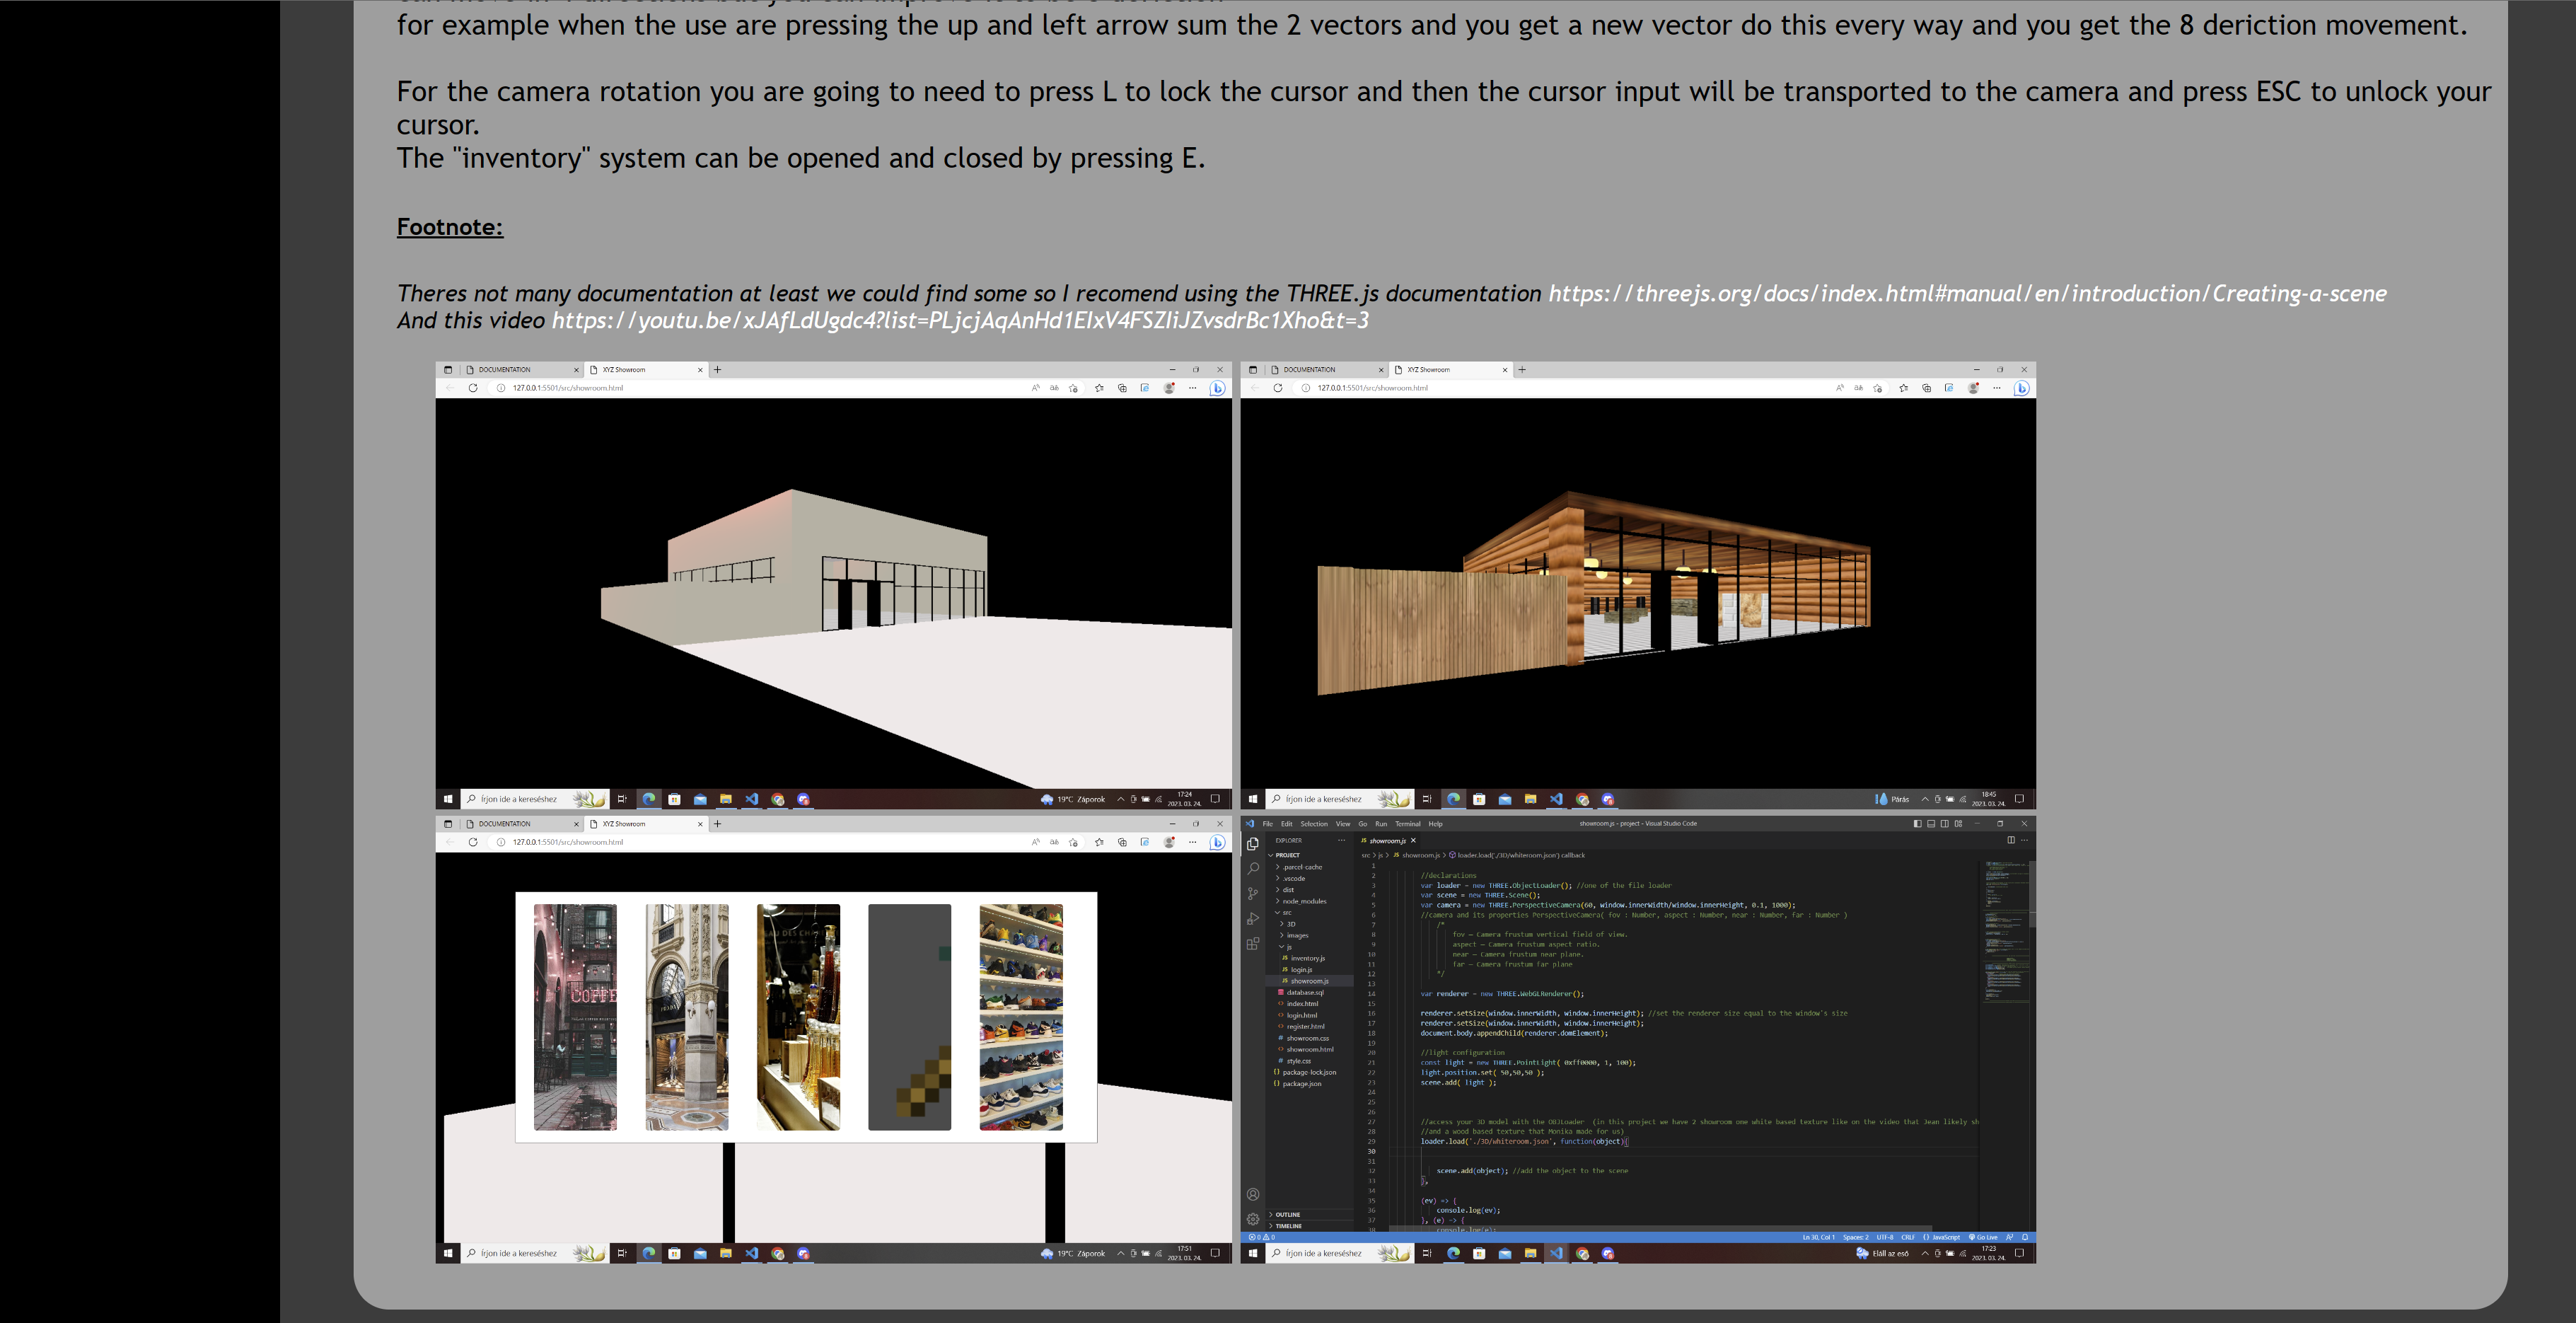Open Customize Layout icon in VS Code
The width and height of the screenshot is (2576, 1323).
click(x=1958, y=824)
